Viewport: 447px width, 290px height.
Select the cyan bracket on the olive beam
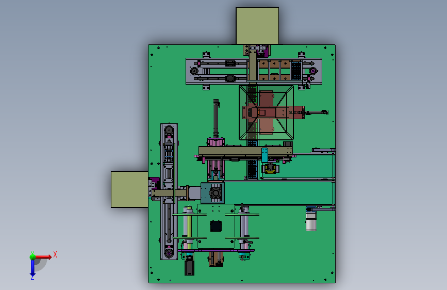coord(264,155)
